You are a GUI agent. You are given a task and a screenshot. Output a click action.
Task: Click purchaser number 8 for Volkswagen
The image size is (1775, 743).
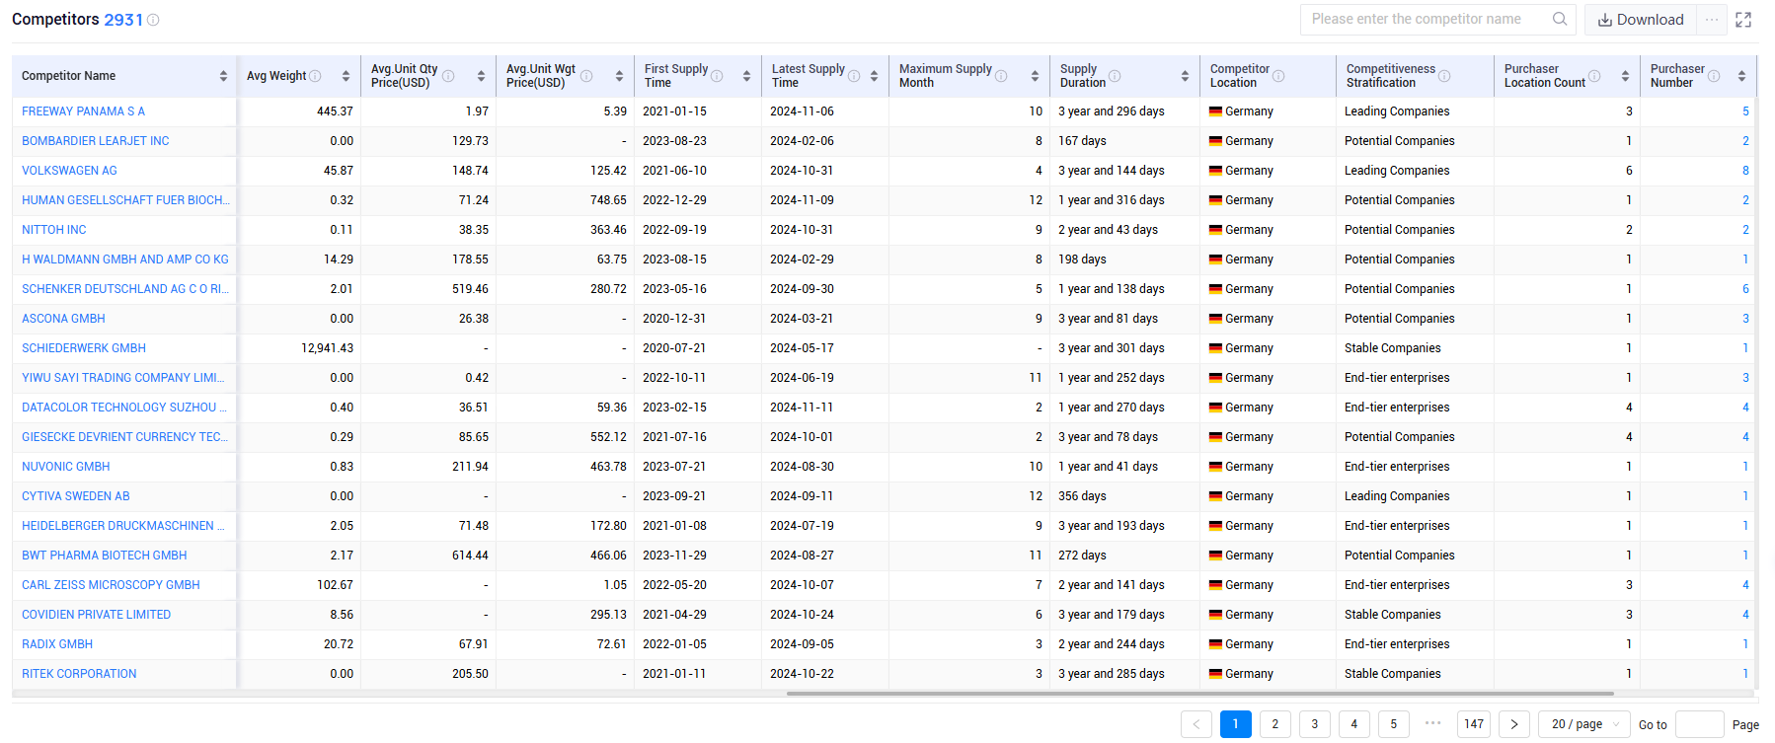(x=1745, y=171)
